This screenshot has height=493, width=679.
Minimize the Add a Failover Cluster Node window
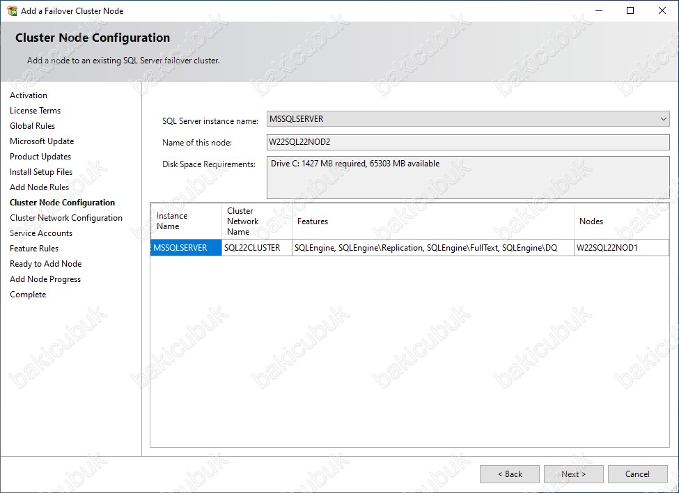pos(599,11)
